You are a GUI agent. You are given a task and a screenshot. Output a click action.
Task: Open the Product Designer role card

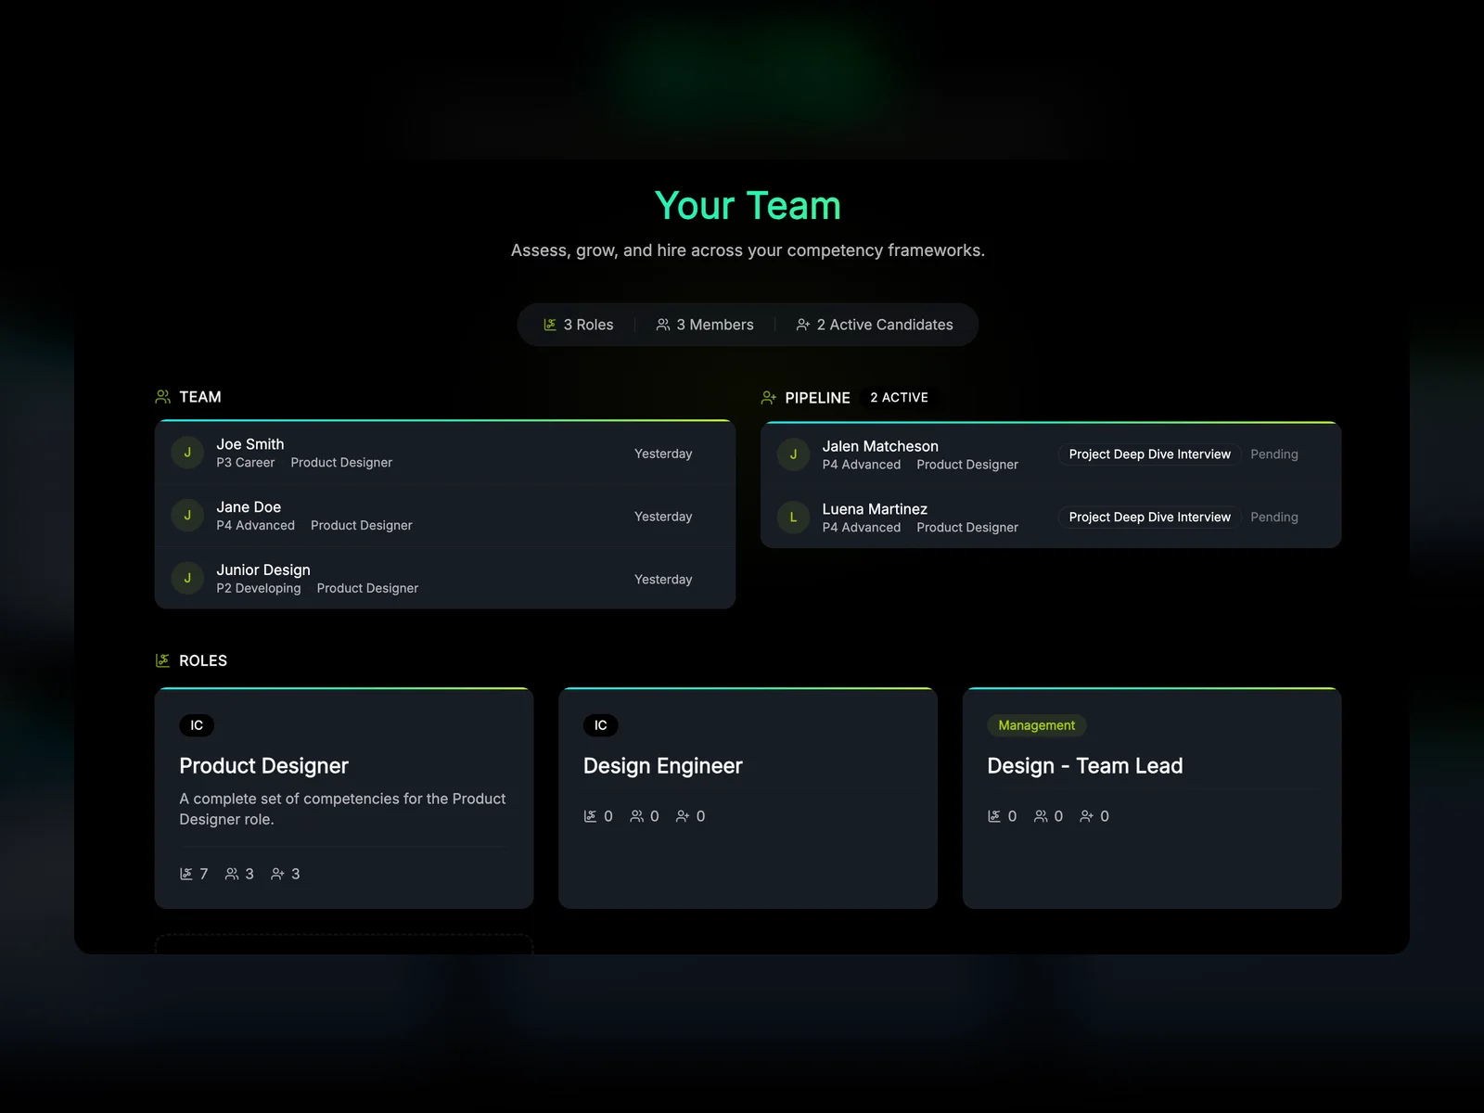click(344, 798)
